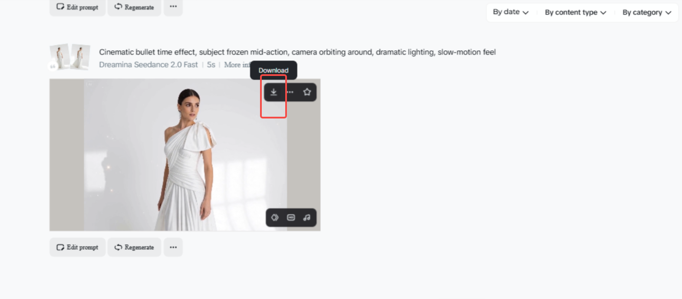682x299 pixels.
Task: Expand the By content type filter
Action: [575, 13]
